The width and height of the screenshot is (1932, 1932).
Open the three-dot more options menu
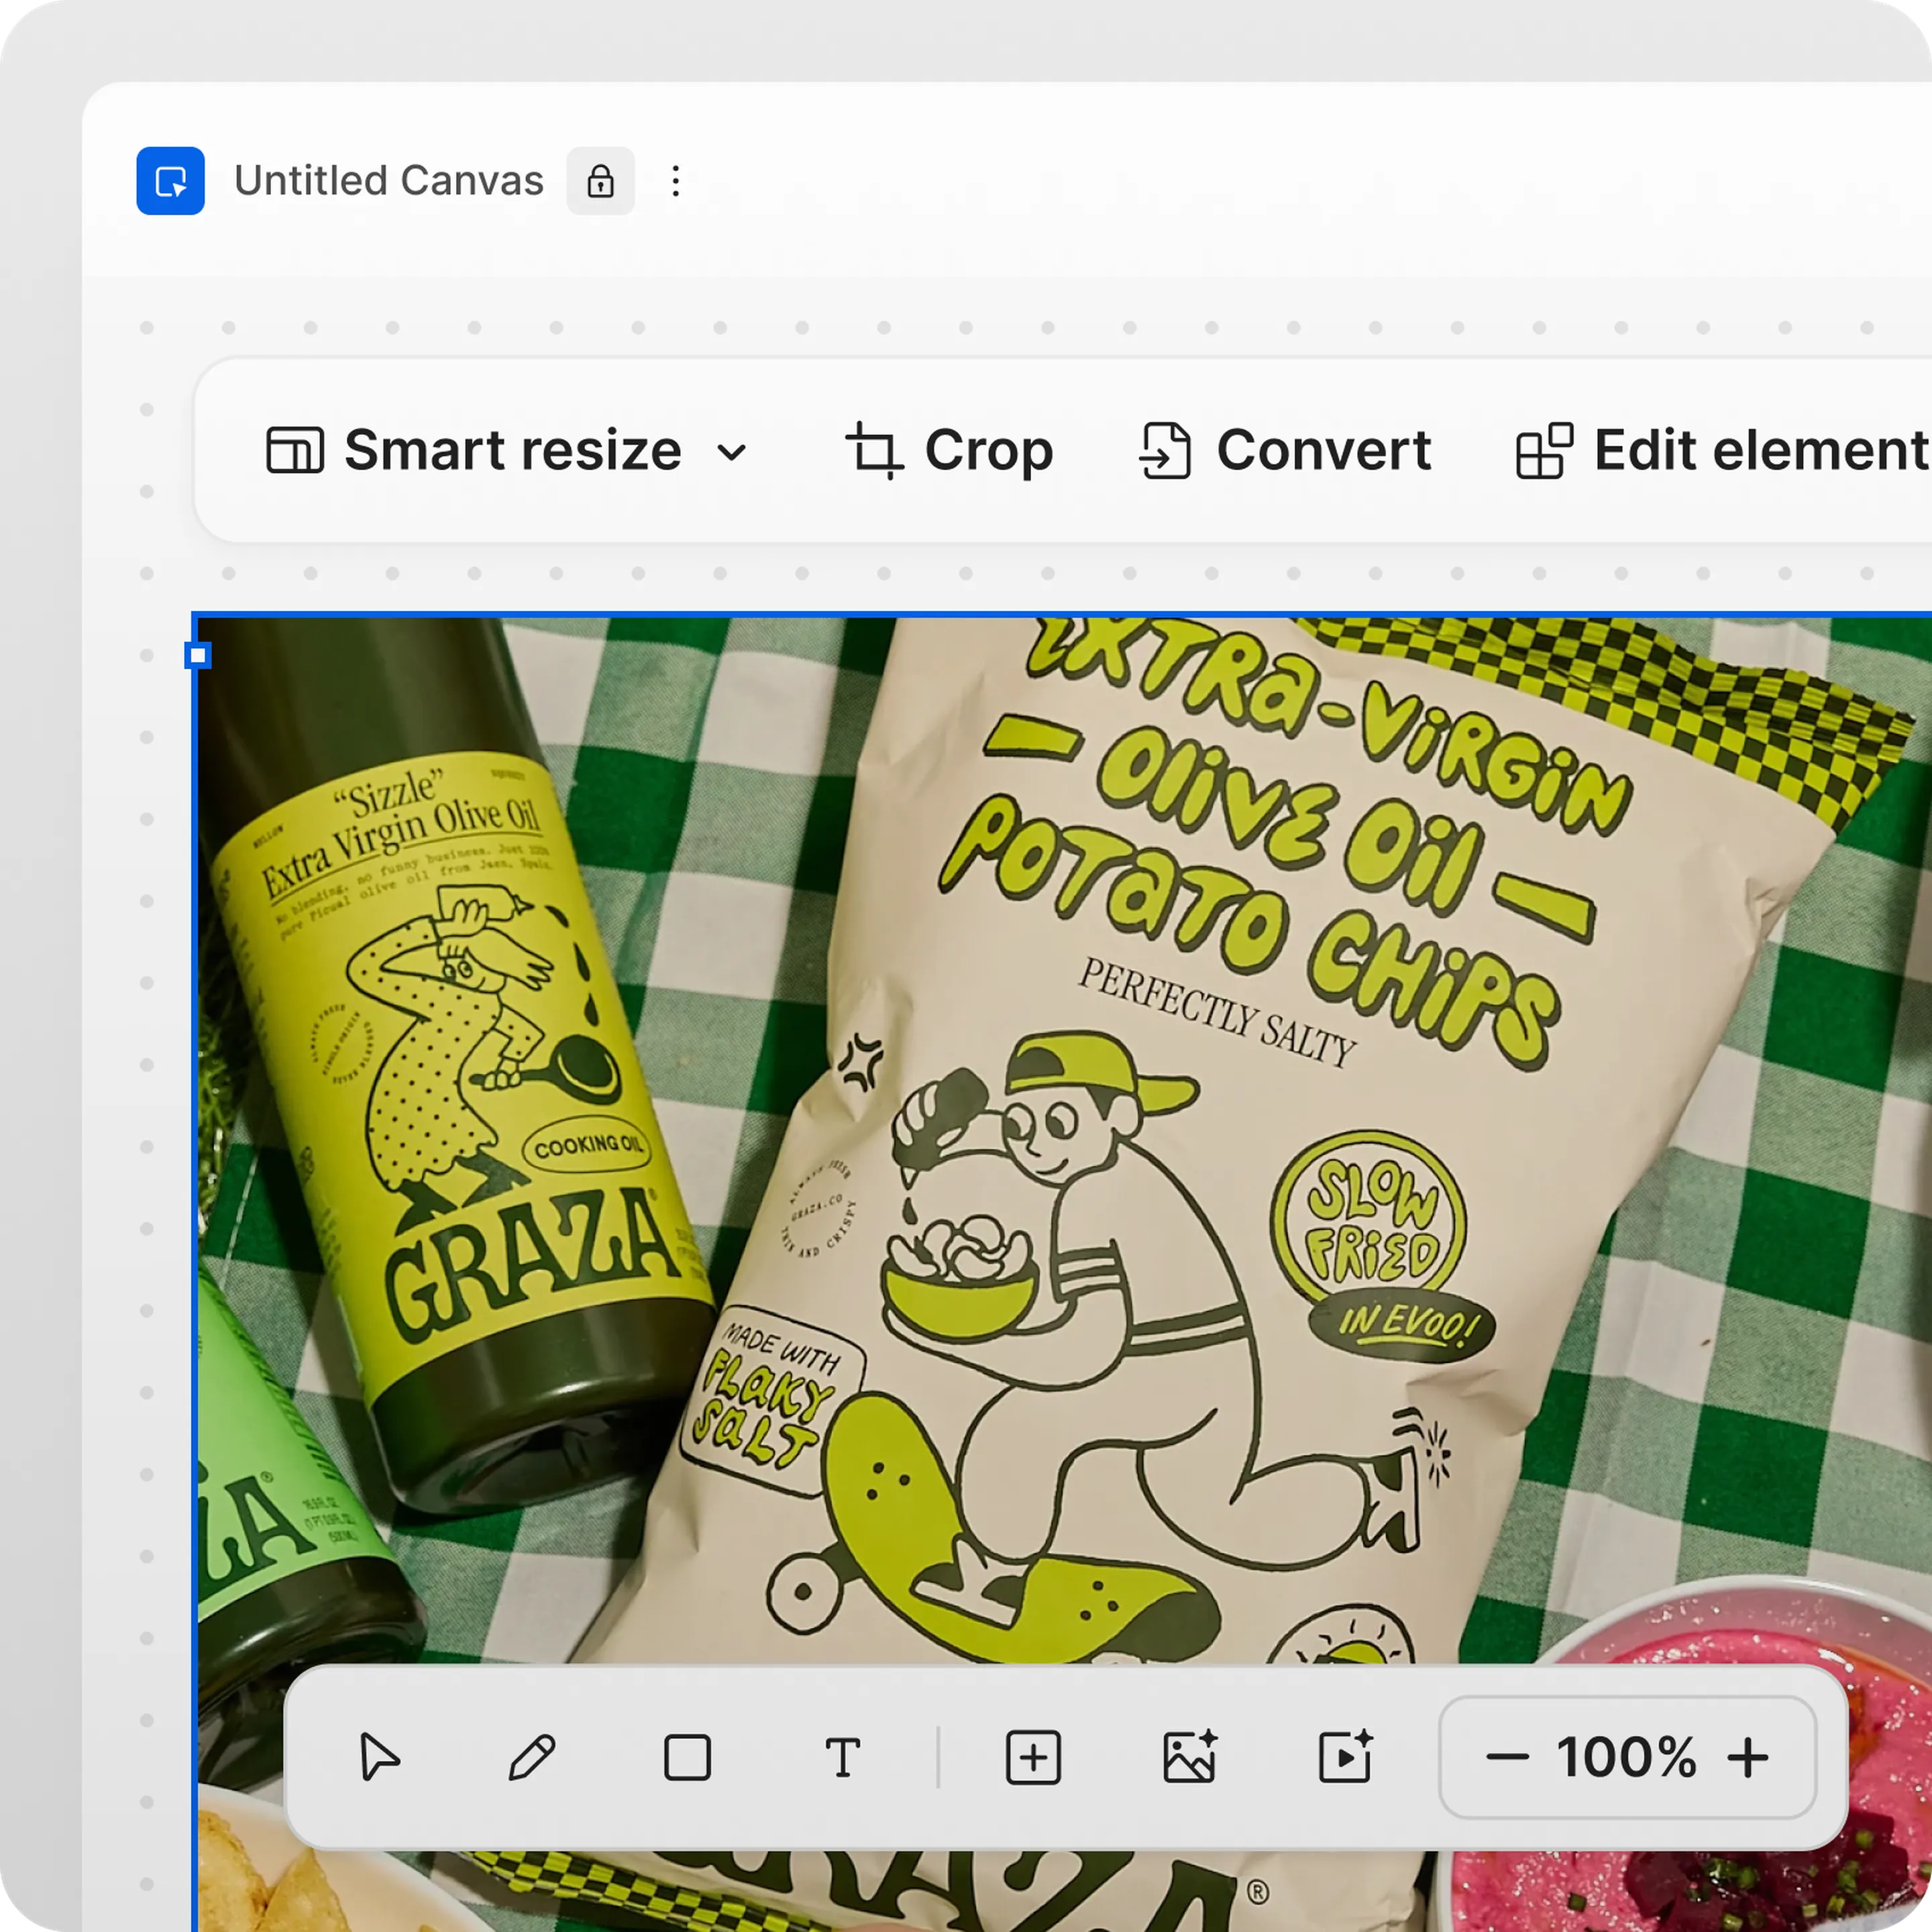676,181
